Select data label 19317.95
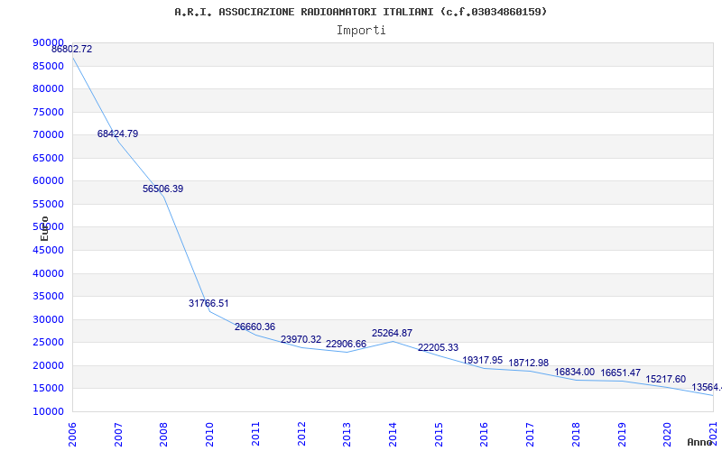The height and width of the screenshot is (451, 722). [x=483, y=360]
